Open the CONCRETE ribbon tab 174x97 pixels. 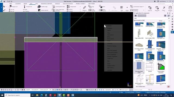(18, 4)
